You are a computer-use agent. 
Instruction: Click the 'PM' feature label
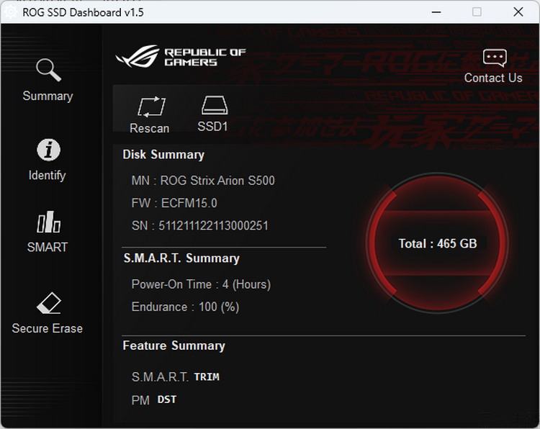[140, 400]
